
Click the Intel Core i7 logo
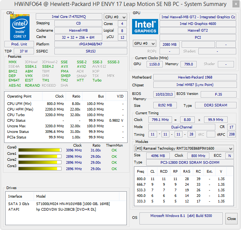19,27
